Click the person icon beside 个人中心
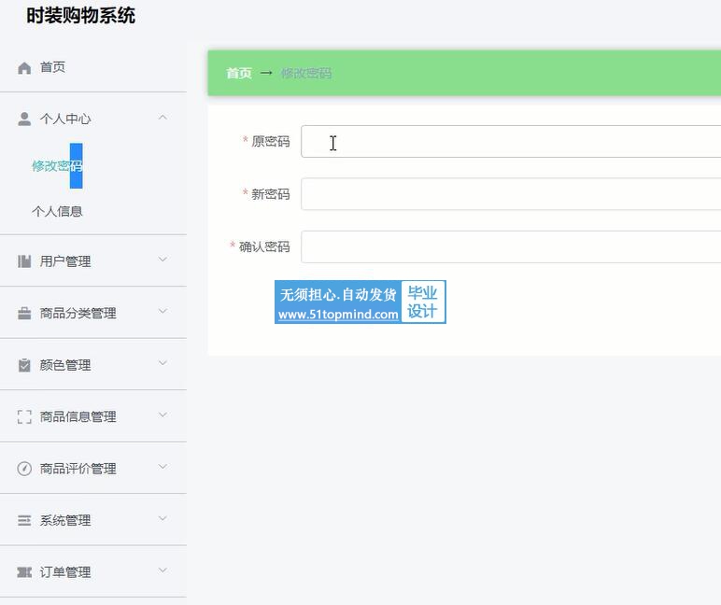 [24, 119]
